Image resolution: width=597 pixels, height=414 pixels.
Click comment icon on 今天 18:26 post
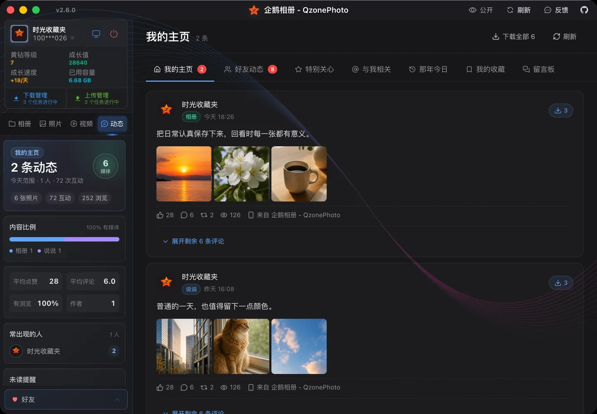click(x=184, y=215)
